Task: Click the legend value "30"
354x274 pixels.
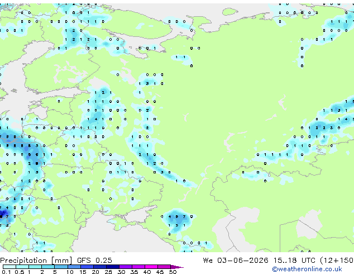Action: pyautogui.click(x=121, y=272)
